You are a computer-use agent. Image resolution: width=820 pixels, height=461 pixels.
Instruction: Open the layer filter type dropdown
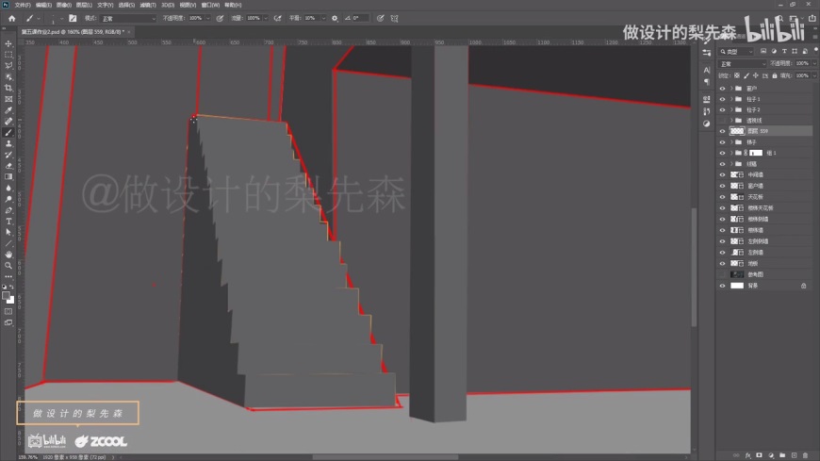point(736,51)
